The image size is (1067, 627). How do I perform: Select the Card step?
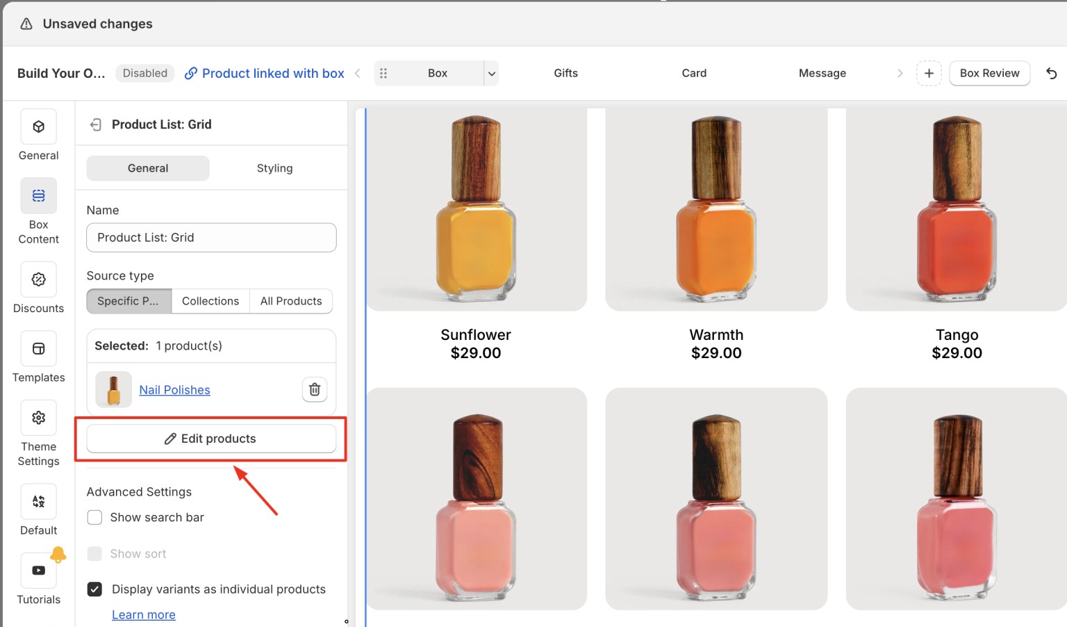point(694,73)
